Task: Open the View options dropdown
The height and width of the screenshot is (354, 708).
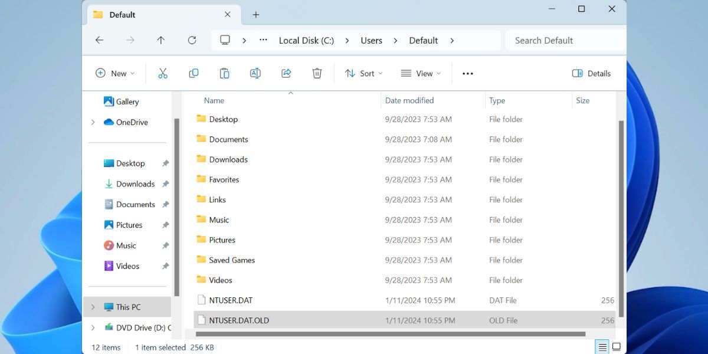Action: pyautogui.click(x=421, y=73)
